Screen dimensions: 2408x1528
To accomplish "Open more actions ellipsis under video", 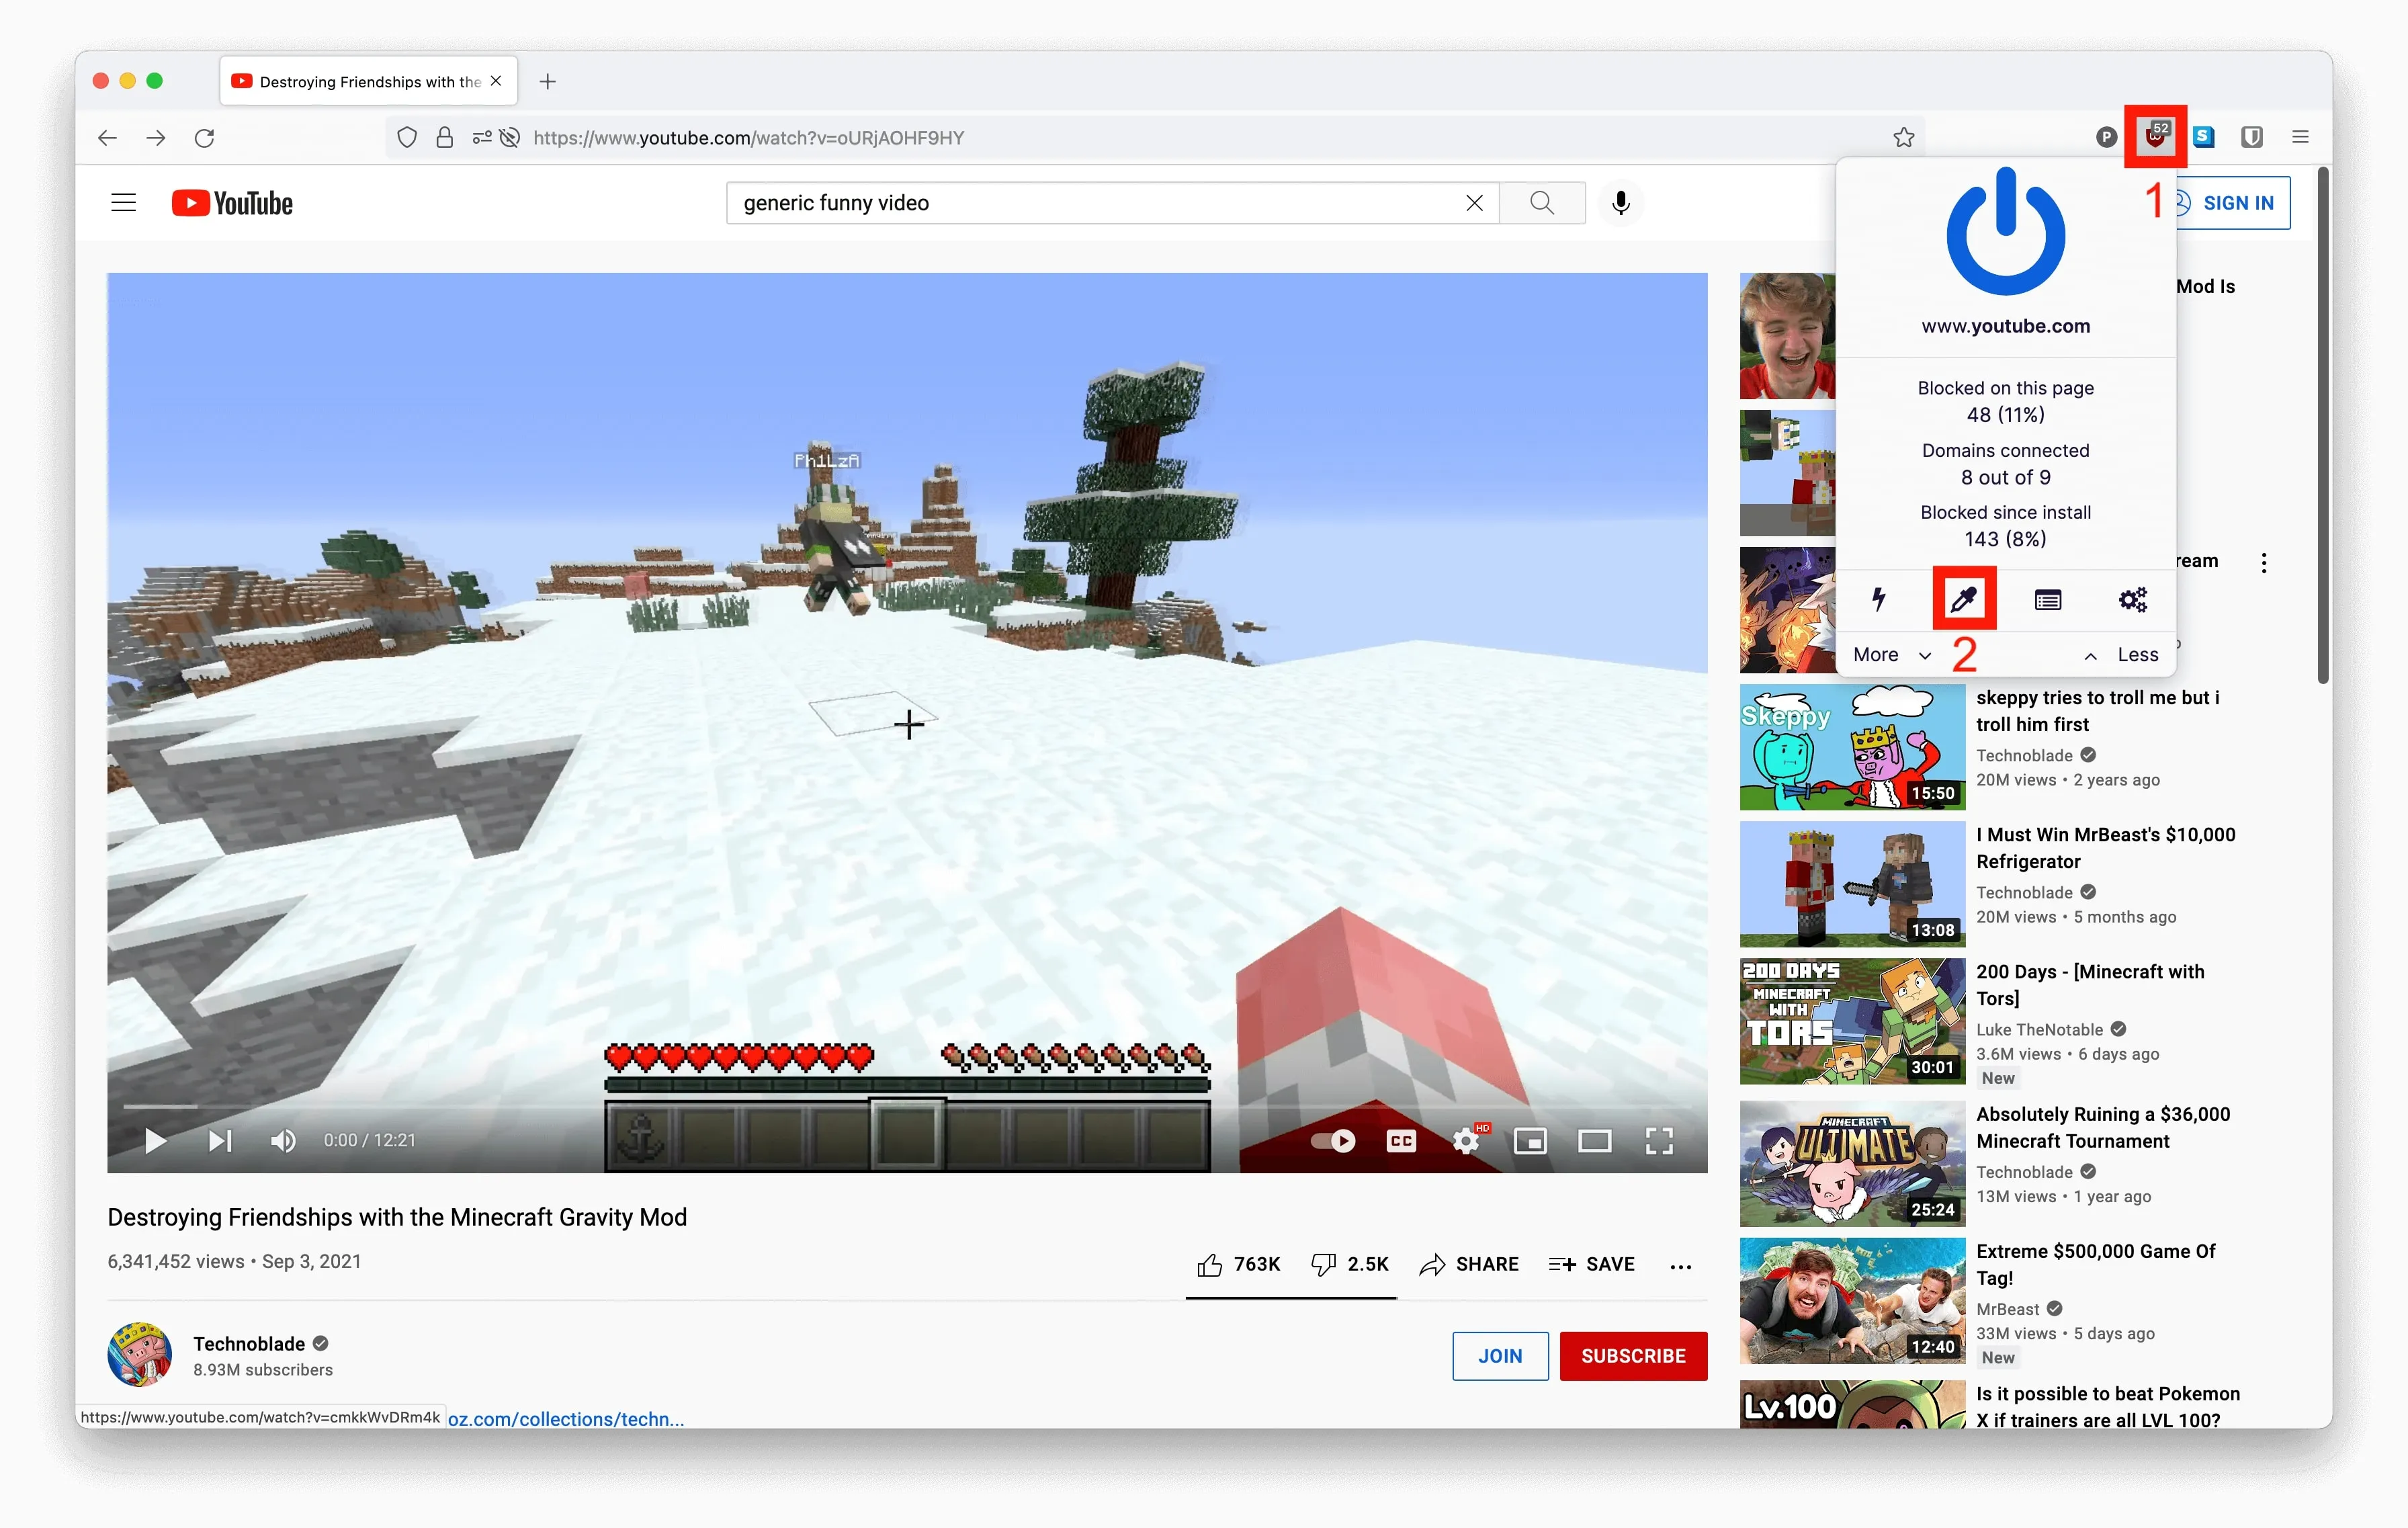I will 1680,1266.
